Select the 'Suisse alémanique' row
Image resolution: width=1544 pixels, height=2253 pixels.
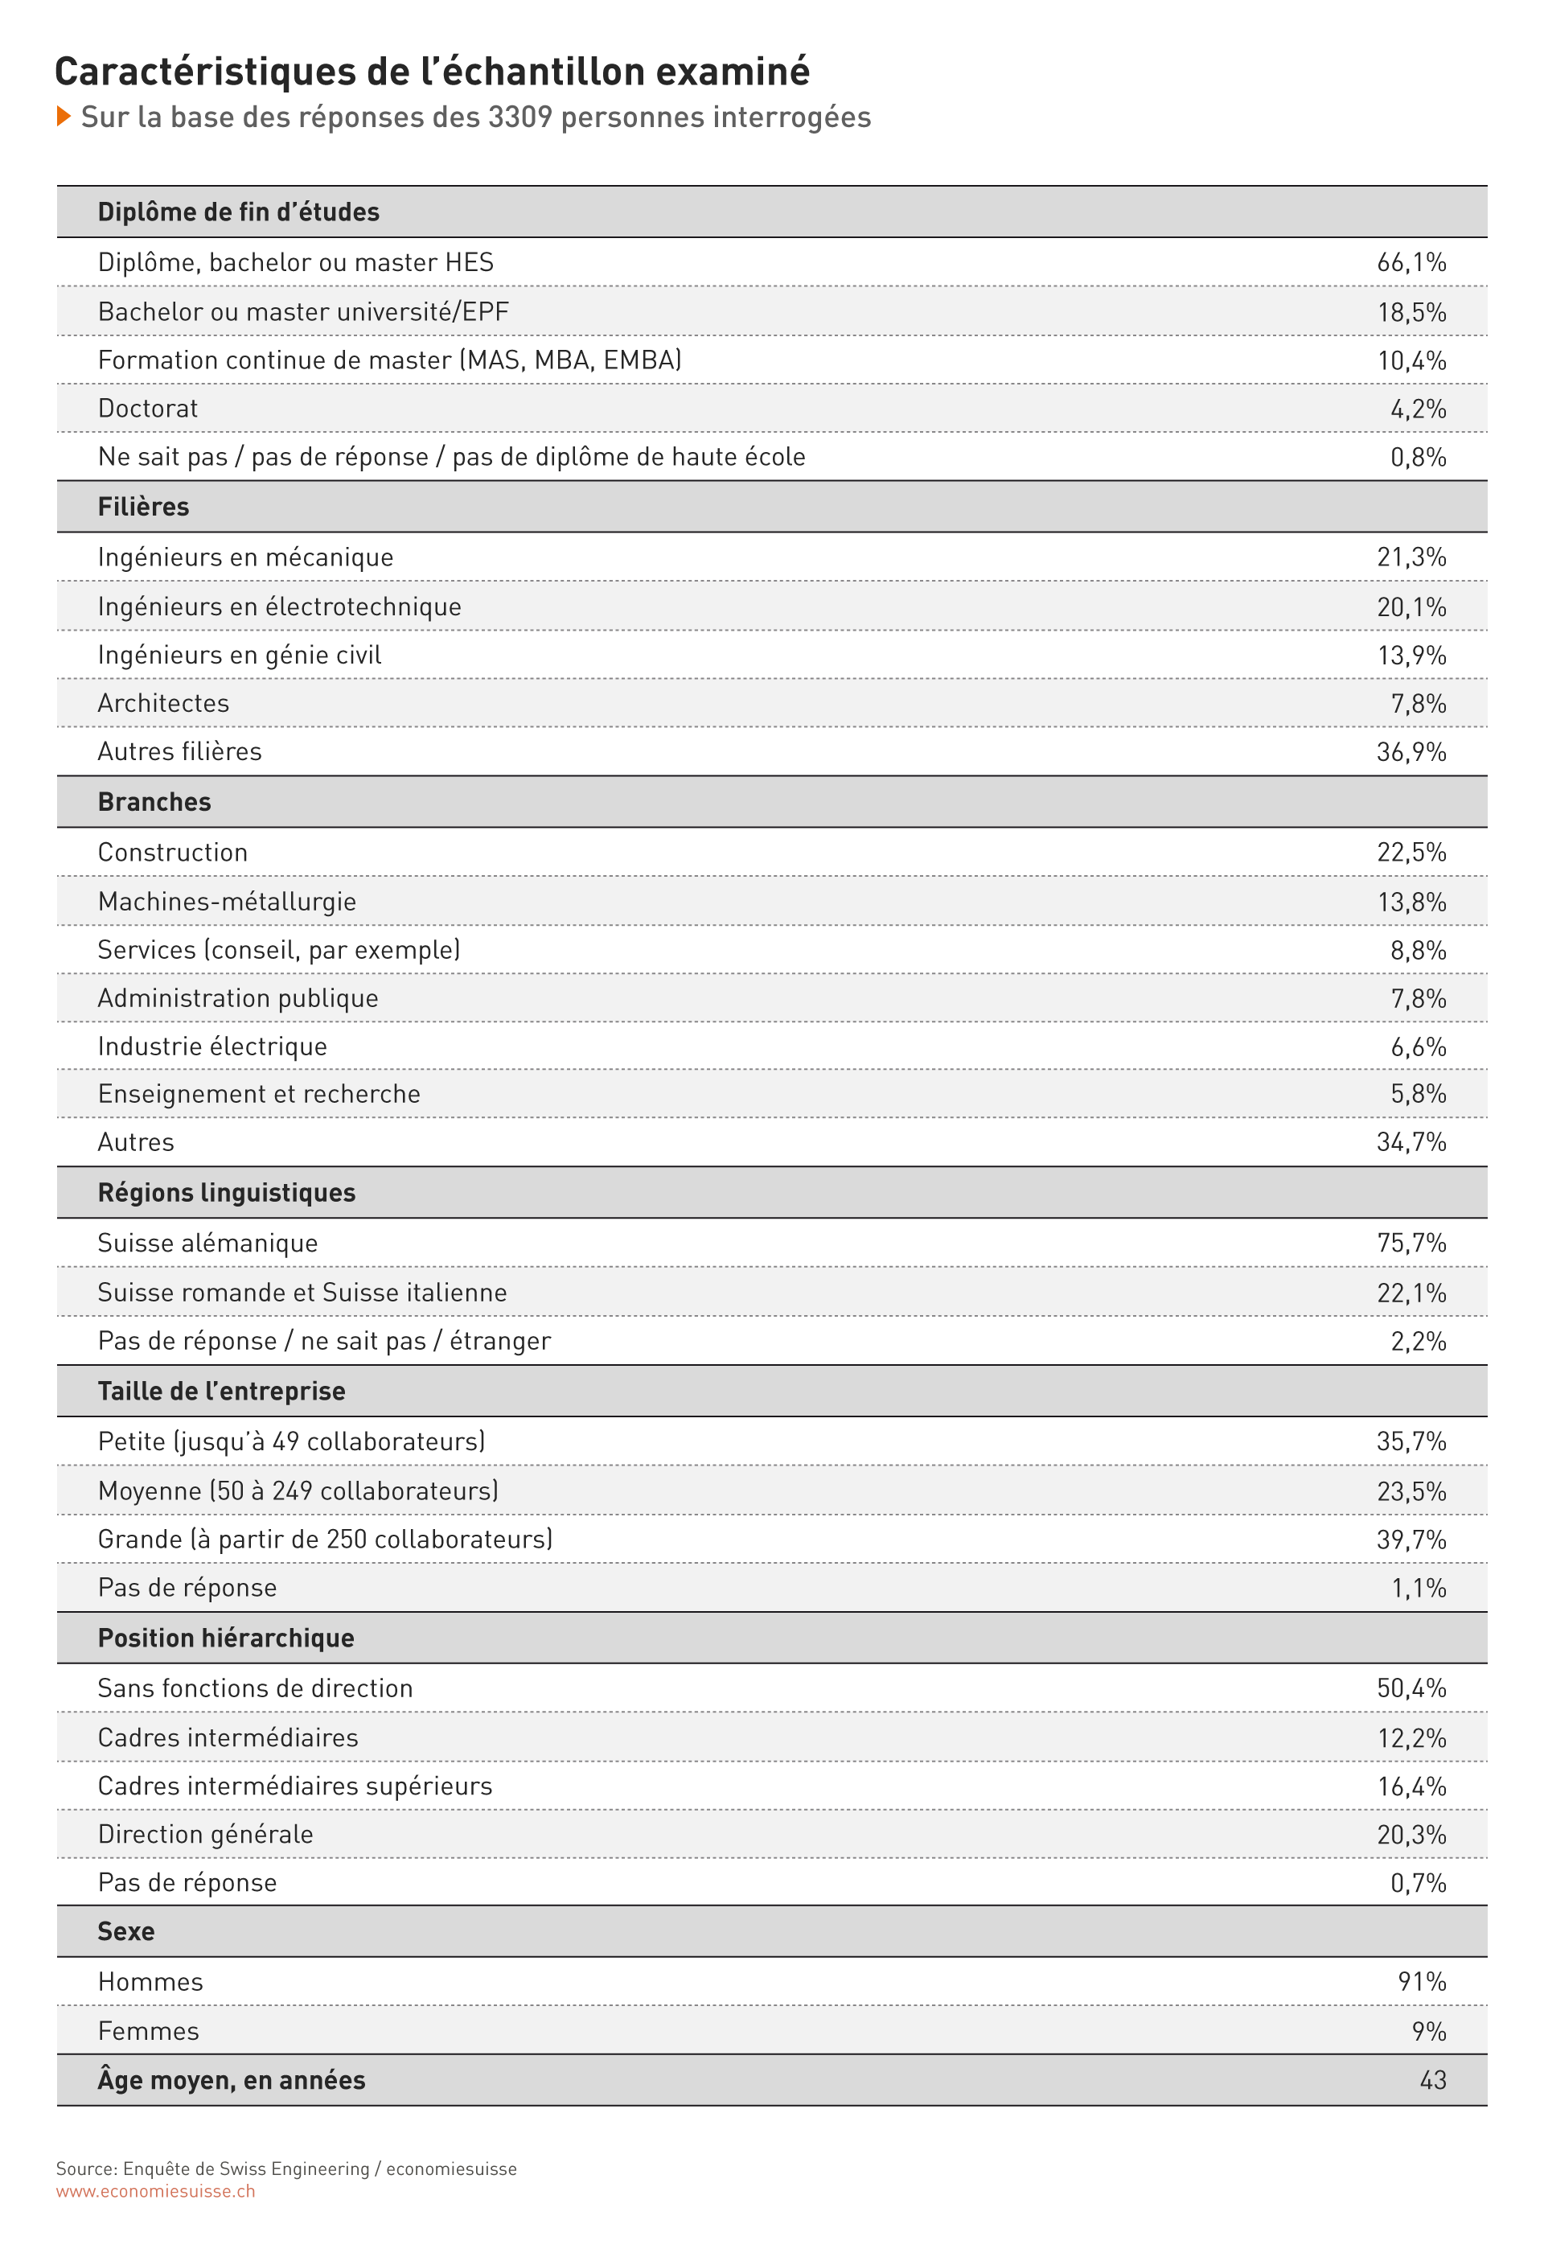point(771,1243)
